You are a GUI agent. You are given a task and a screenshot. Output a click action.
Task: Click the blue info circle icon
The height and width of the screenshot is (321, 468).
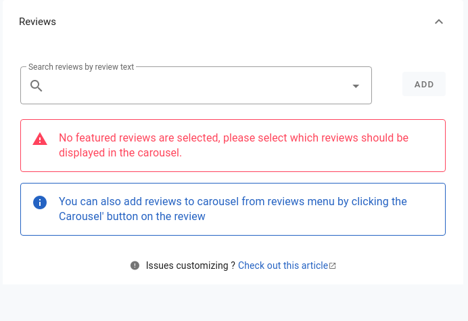click(x=40, y=202)
